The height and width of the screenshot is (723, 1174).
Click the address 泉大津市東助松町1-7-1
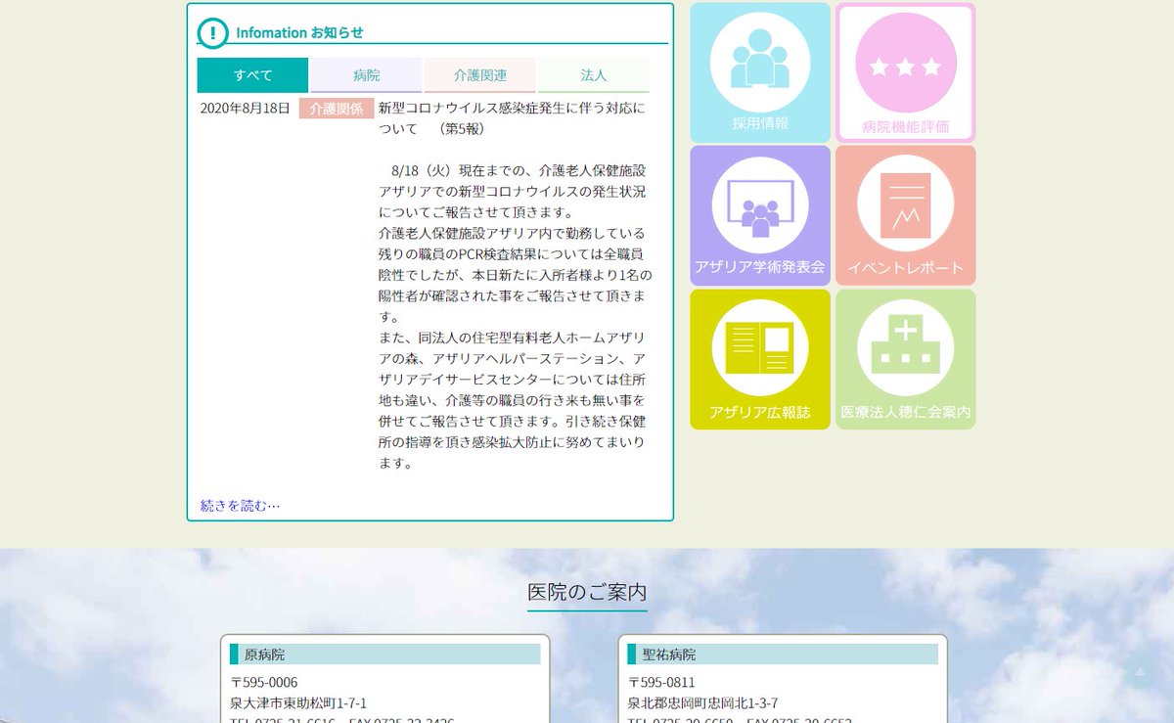click(298, 703)
